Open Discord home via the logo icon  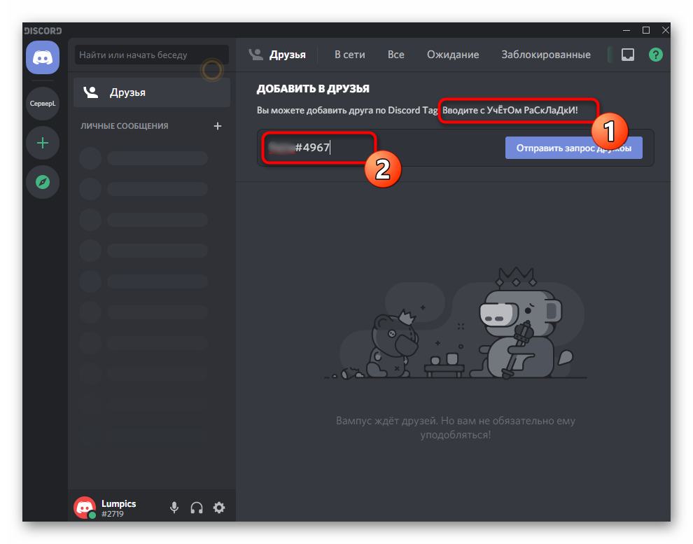pos(43,57)
